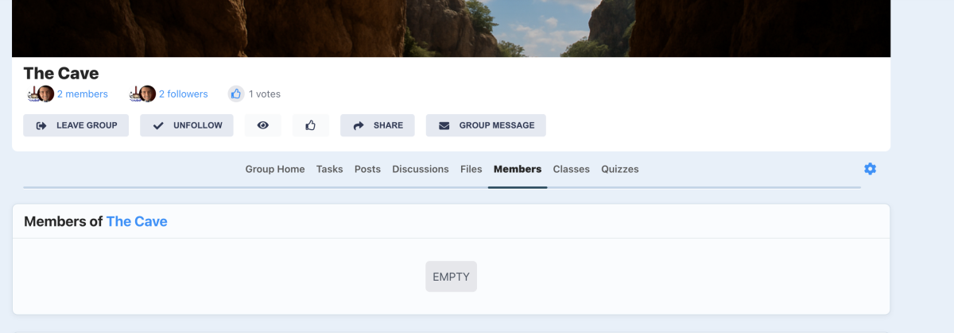Share the group via Share button

coord(377,125)
